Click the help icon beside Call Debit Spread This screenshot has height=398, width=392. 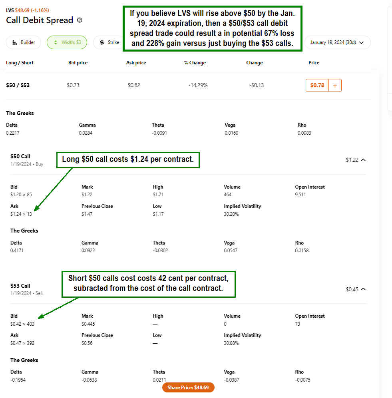point(80,20)
